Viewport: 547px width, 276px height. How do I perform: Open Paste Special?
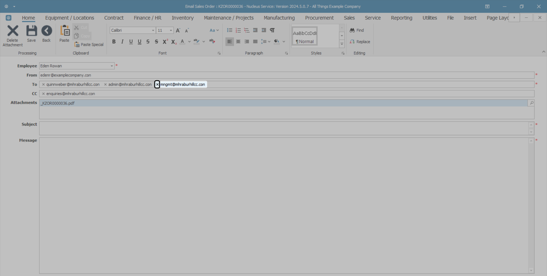[89, 44]
